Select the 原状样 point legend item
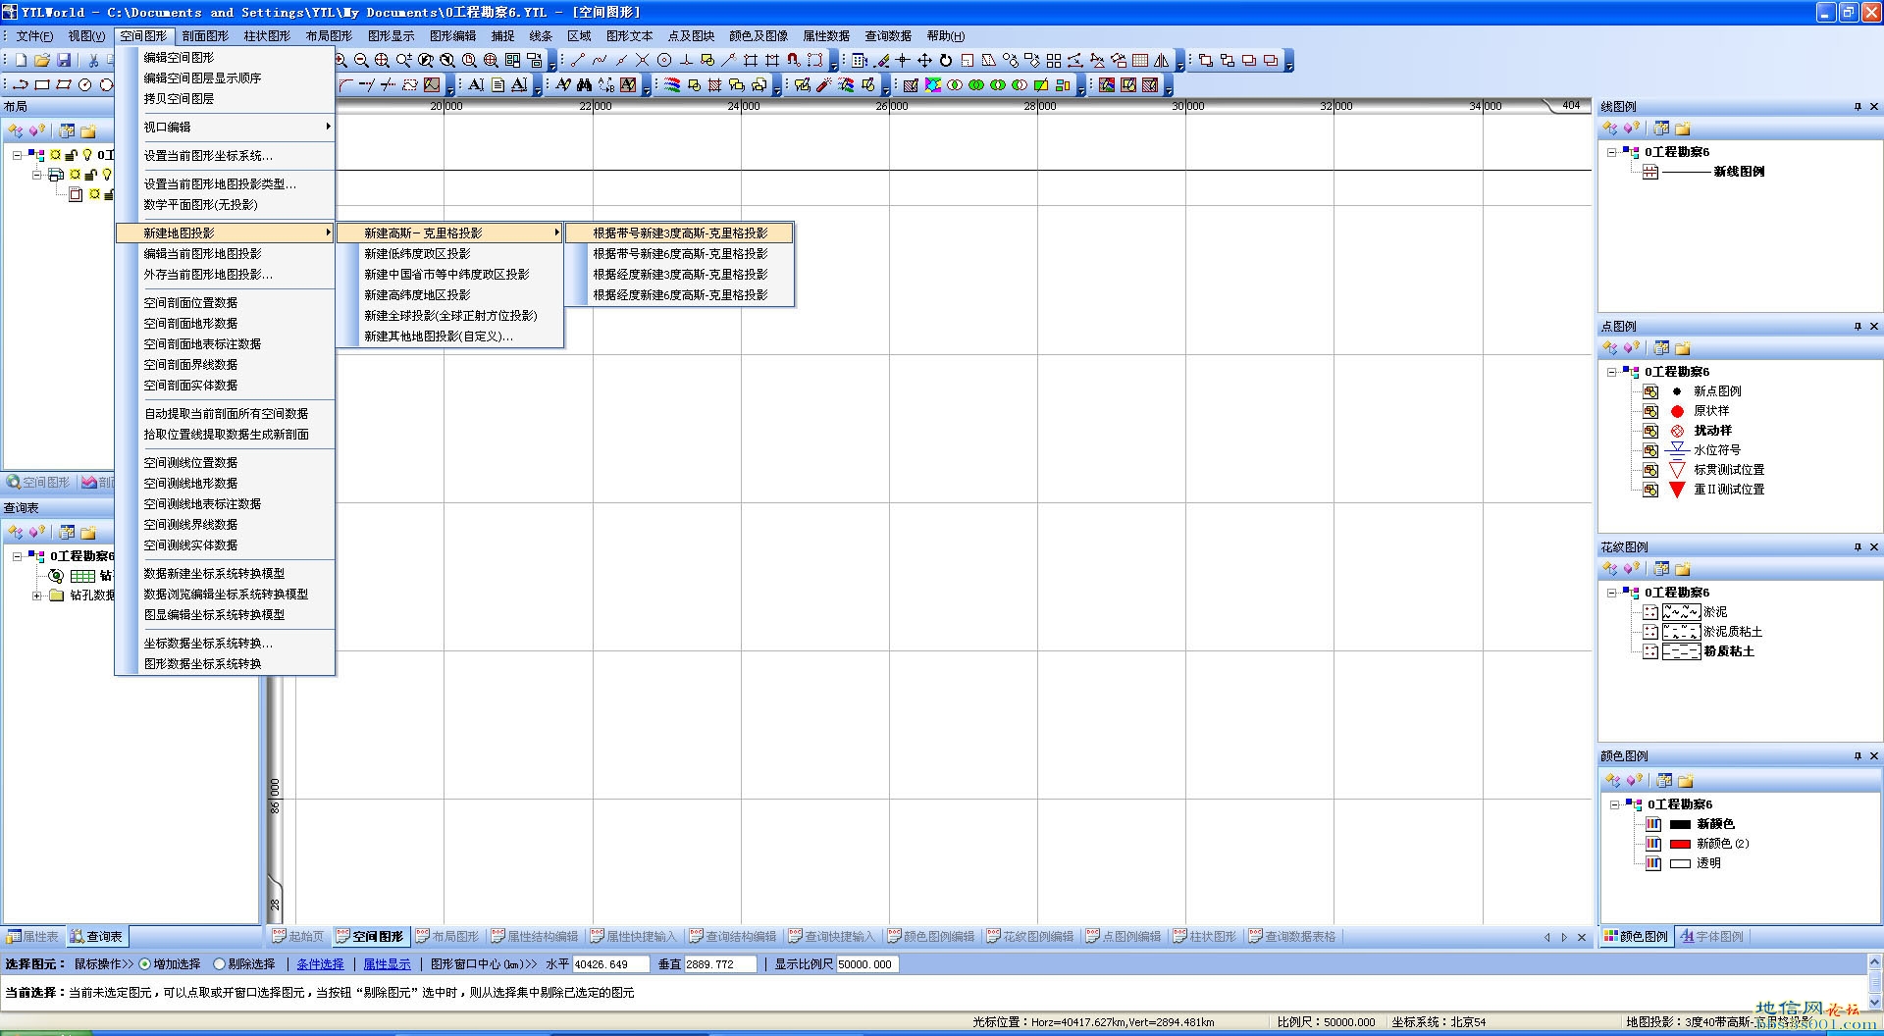 coord(1711,411)
